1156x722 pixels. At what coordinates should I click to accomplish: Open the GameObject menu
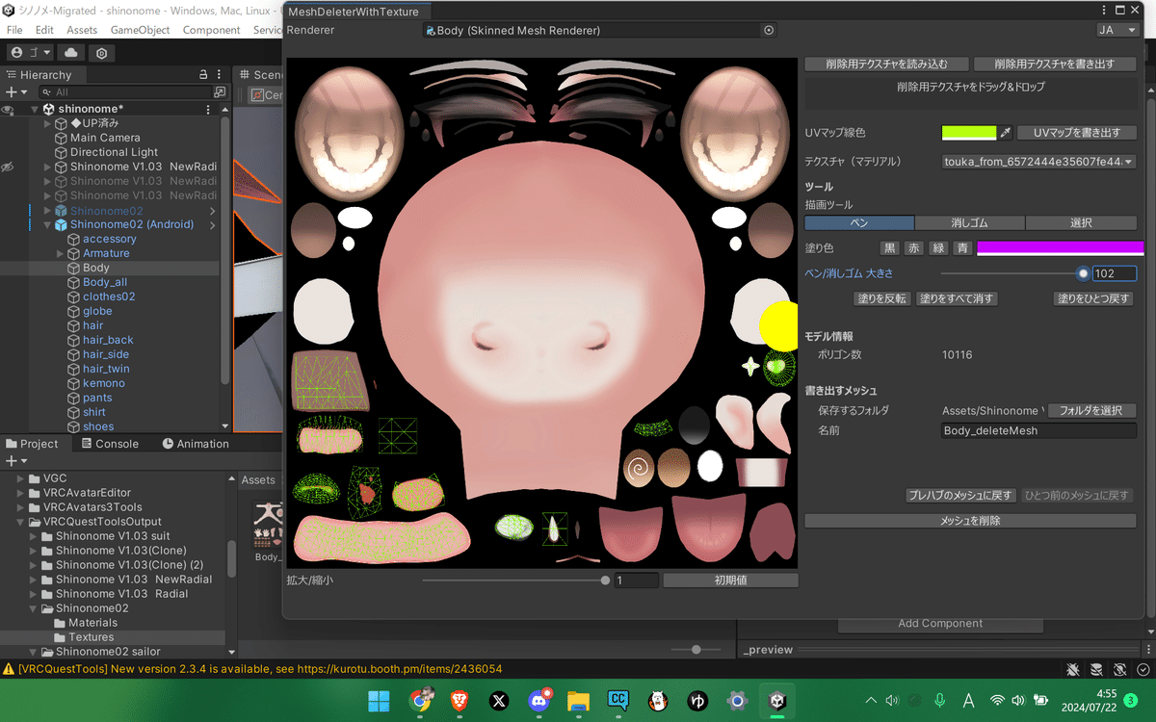(140, 30)
